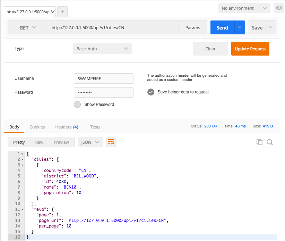
Task: Open the Basic Auth type dropdown
Action: (102, 49)
